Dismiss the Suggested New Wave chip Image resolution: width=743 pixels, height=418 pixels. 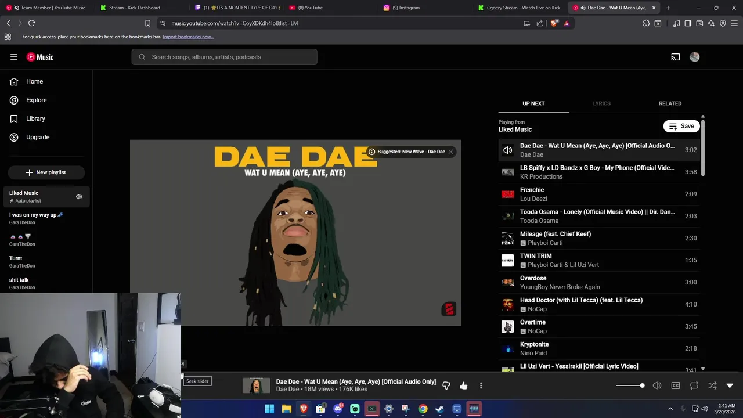[x=450, y=152]
